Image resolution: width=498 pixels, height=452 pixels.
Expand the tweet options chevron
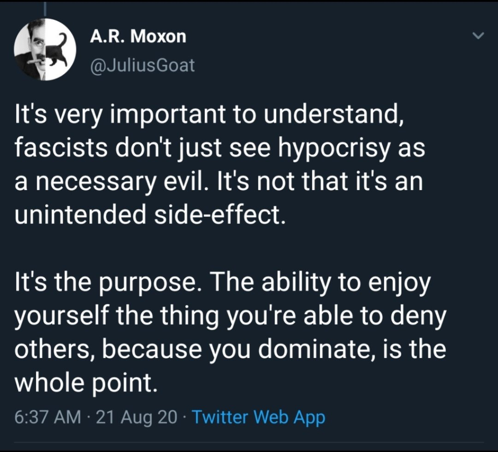[x=479, y=36]
